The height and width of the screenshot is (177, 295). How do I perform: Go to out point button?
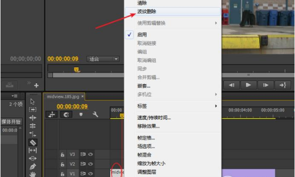pyautogui.click(x=283, y=85)
